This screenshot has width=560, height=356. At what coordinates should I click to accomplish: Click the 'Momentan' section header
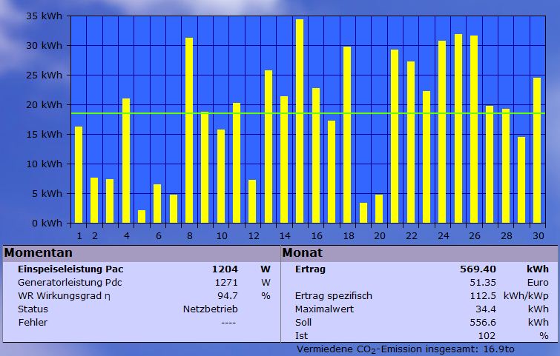tap(142, 253)
